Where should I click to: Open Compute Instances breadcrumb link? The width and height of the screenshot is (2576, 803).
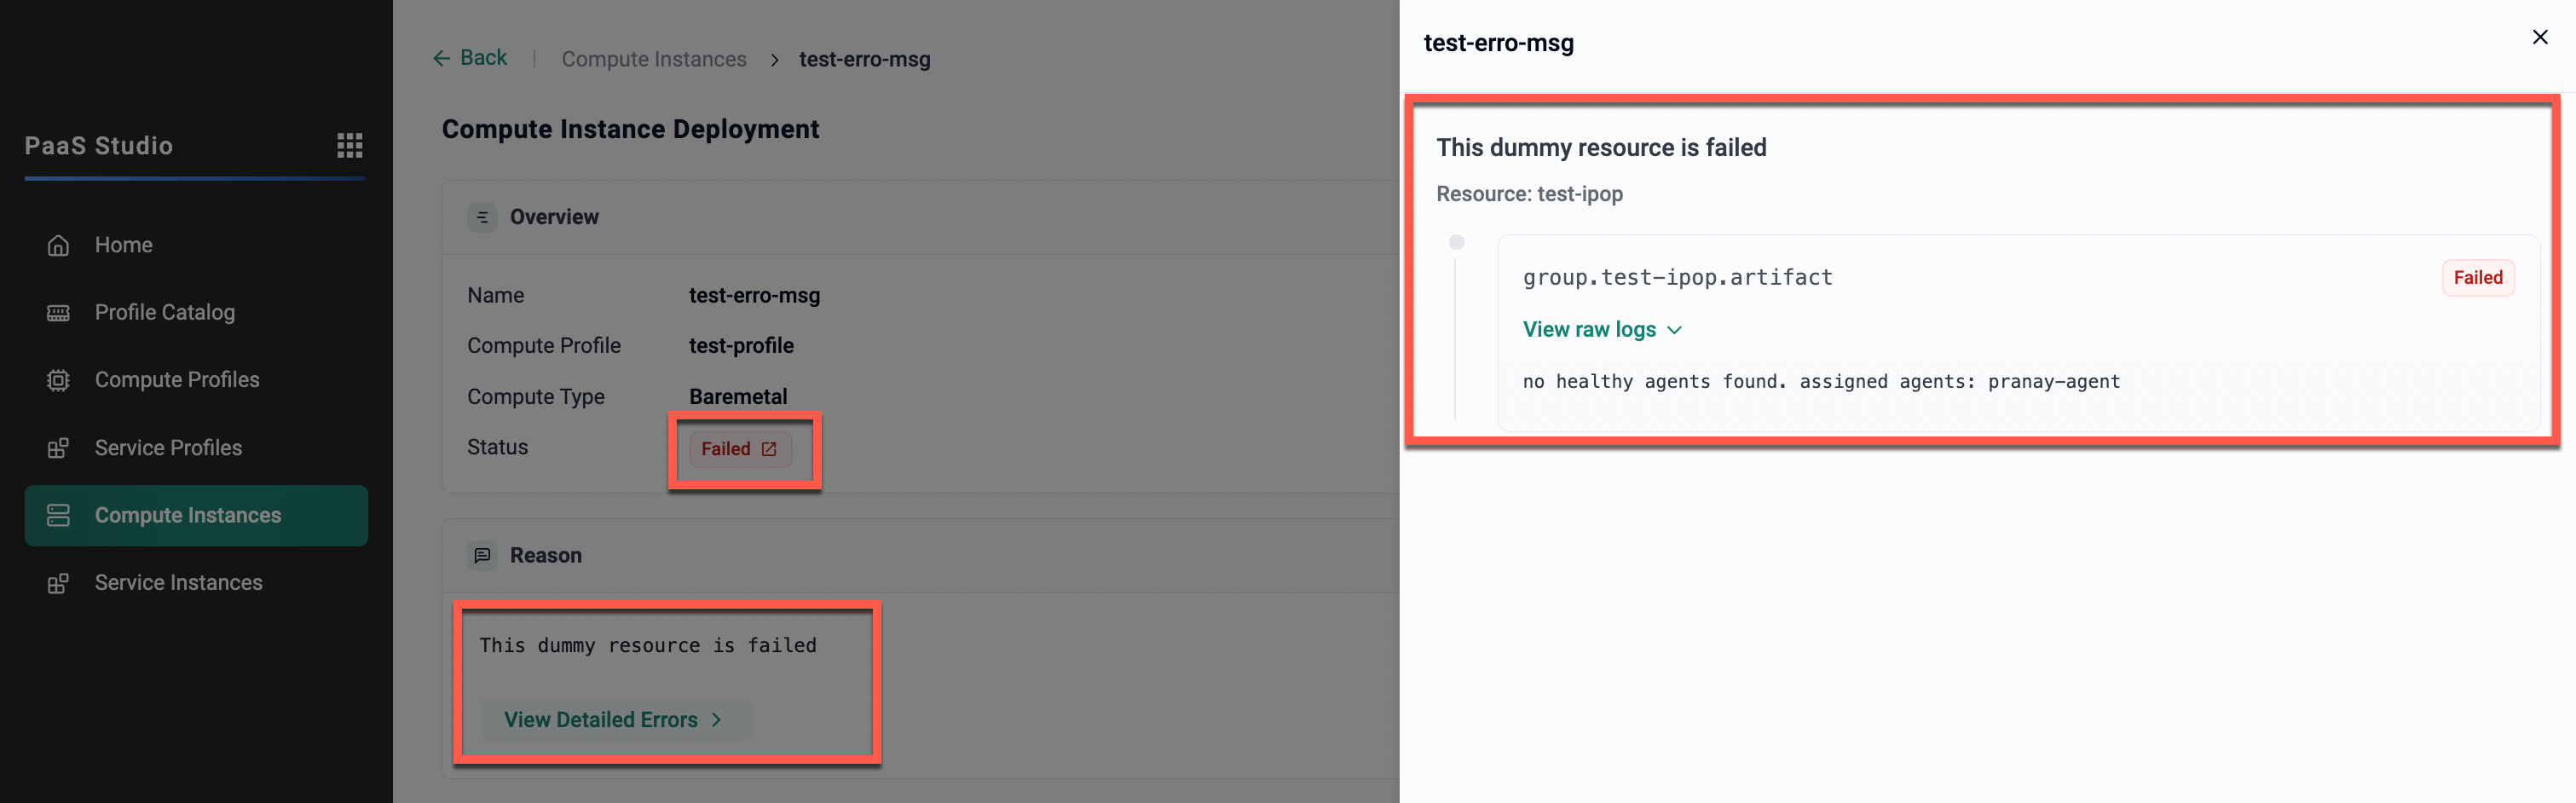click(653, 59)
